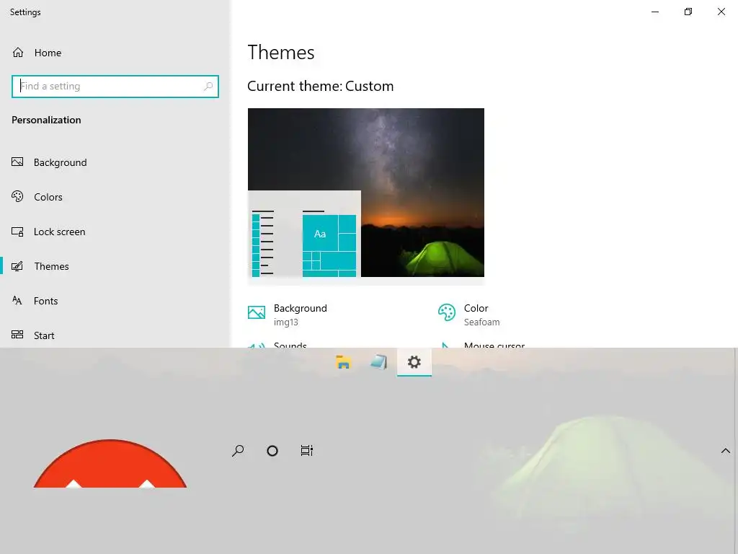Image resolution: width=738 pixels, height=554 pixels.
Task: Restore down the Settings window
Action: click(688, 12)
